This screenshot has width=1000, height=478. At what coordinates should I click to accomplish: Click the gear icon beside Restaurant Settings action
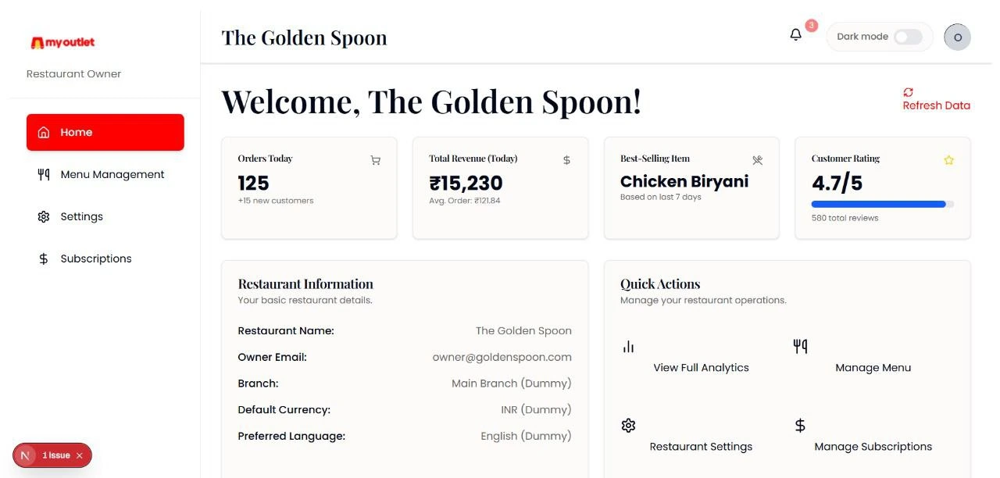pyautogui.click(x=628, y=426)
